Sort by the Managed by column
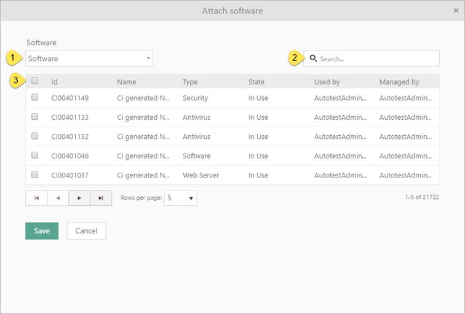This screenshot has height=314, width=465. coord(399,82)
